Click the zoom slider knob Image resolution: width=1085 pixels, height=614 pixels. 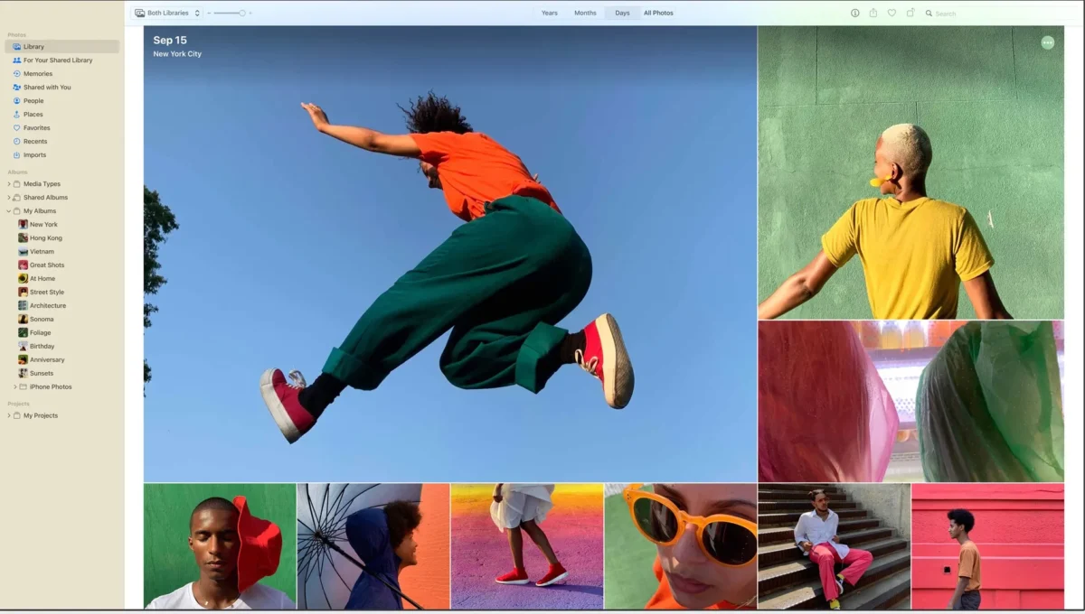pos(242,13)
